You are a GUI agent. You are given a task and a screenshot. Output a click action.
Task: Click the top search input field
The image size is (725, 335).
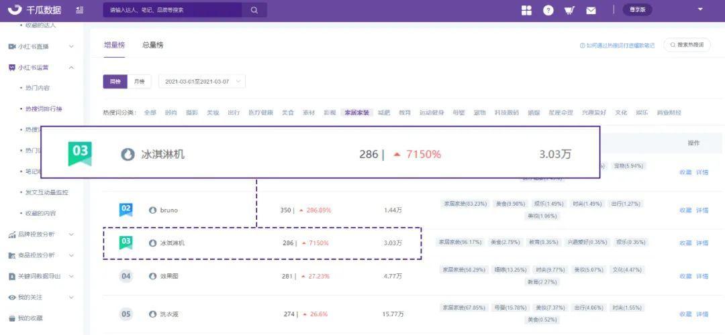(173, 10)
